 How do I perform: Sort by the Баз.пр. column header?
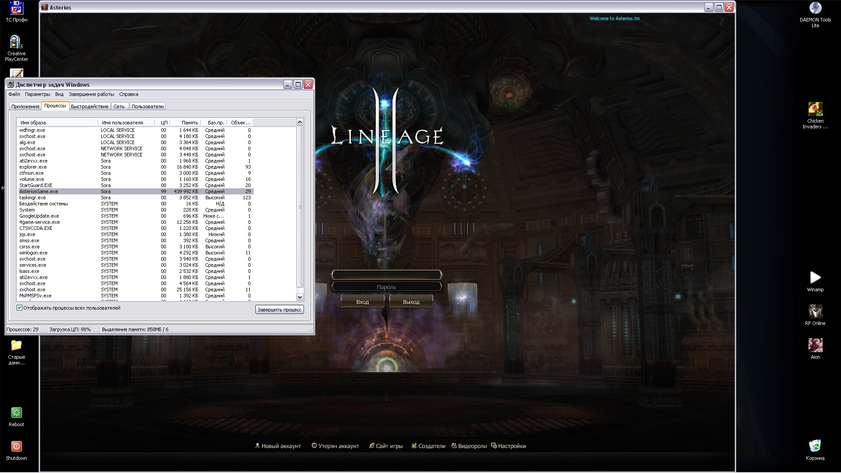(214, 123)
